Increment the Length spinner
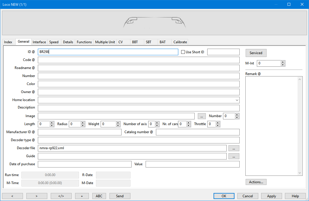 tap(52, 123)
